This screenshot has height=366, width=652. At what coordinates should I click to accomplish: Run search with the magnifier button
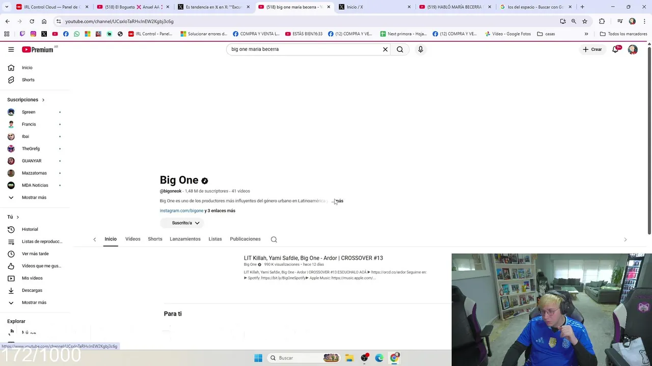point(400,49)
